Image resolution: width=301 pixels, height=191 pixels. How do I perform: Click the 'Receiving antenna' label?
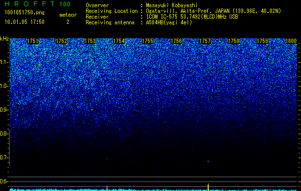point(110,22)
